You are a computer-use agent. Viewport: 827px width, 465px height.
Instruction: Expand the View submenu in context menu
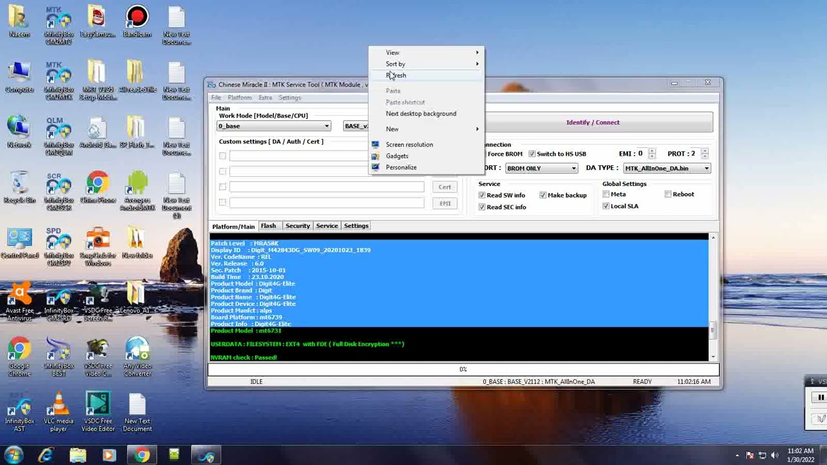pyautogui.click(x=426, y=52)
